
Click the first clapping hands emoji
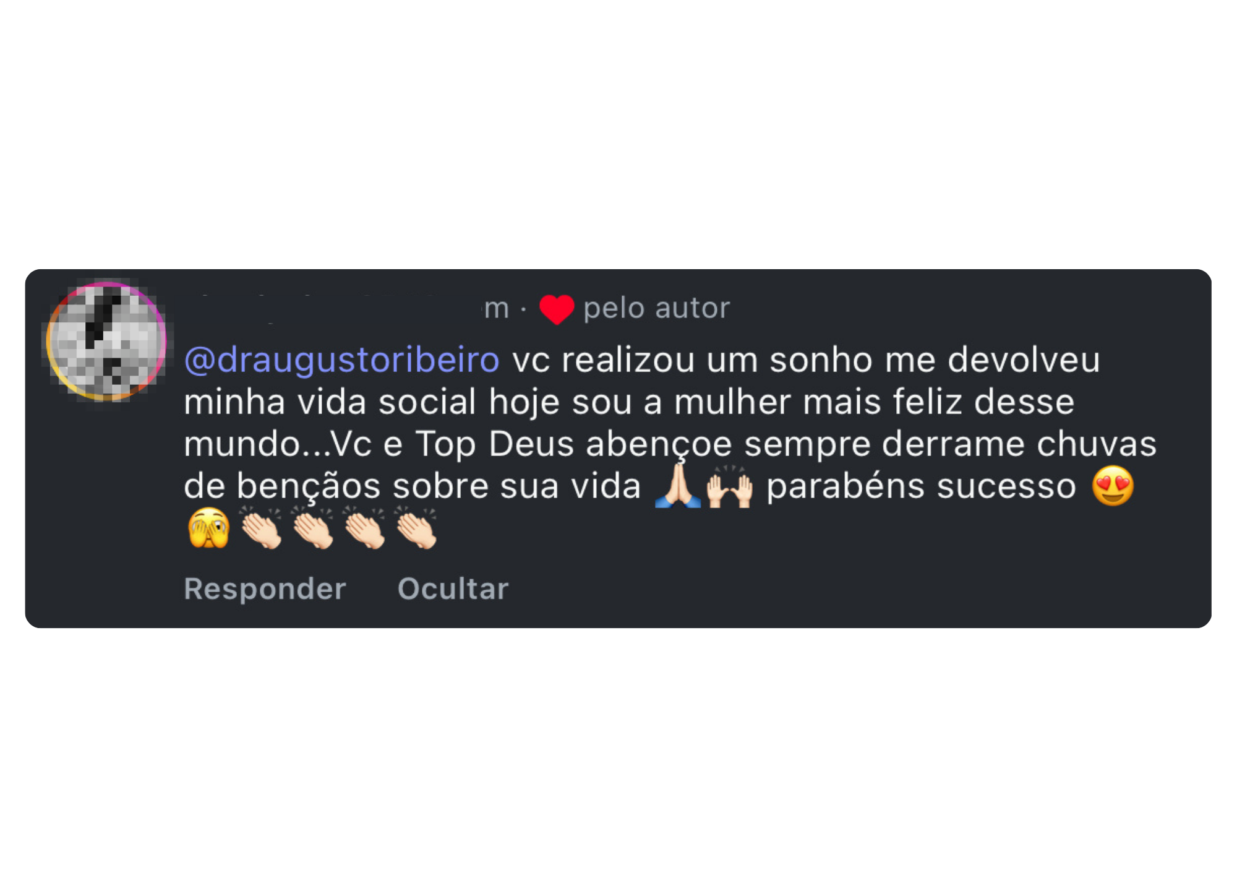261,528
